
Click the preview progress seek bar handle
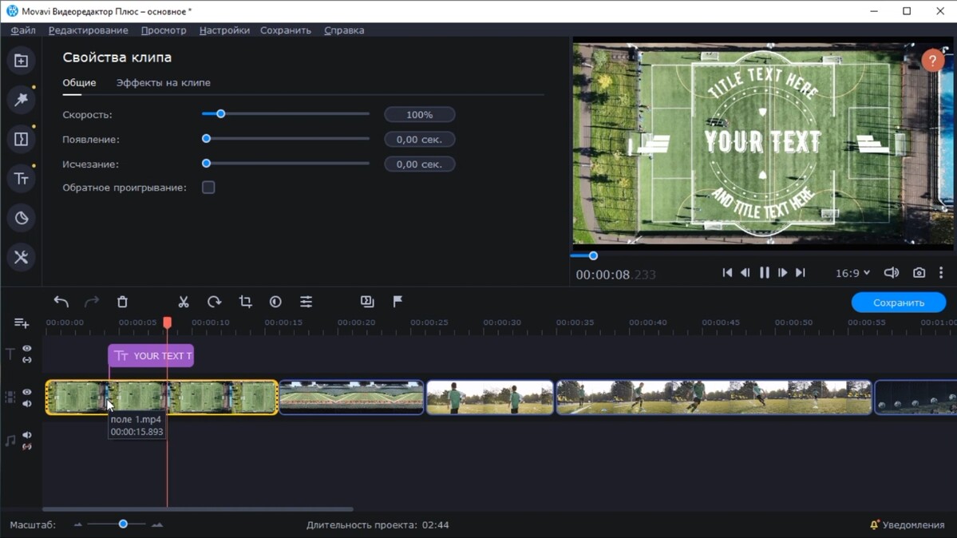pyautogui.click(x=593, y=256)
